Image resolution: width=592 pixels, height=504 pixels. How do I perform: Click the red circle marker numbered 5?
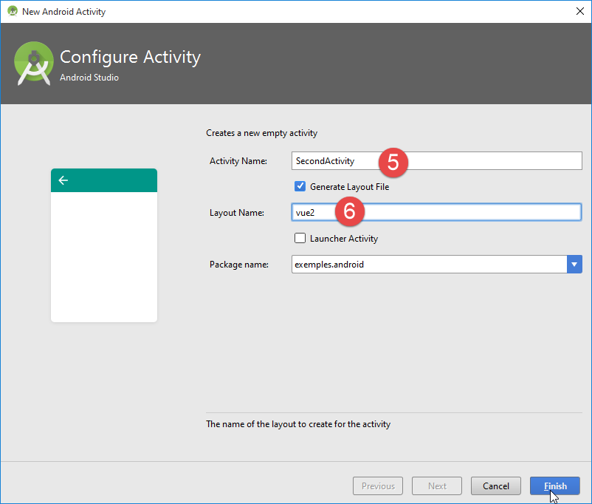tap(393, 162)
